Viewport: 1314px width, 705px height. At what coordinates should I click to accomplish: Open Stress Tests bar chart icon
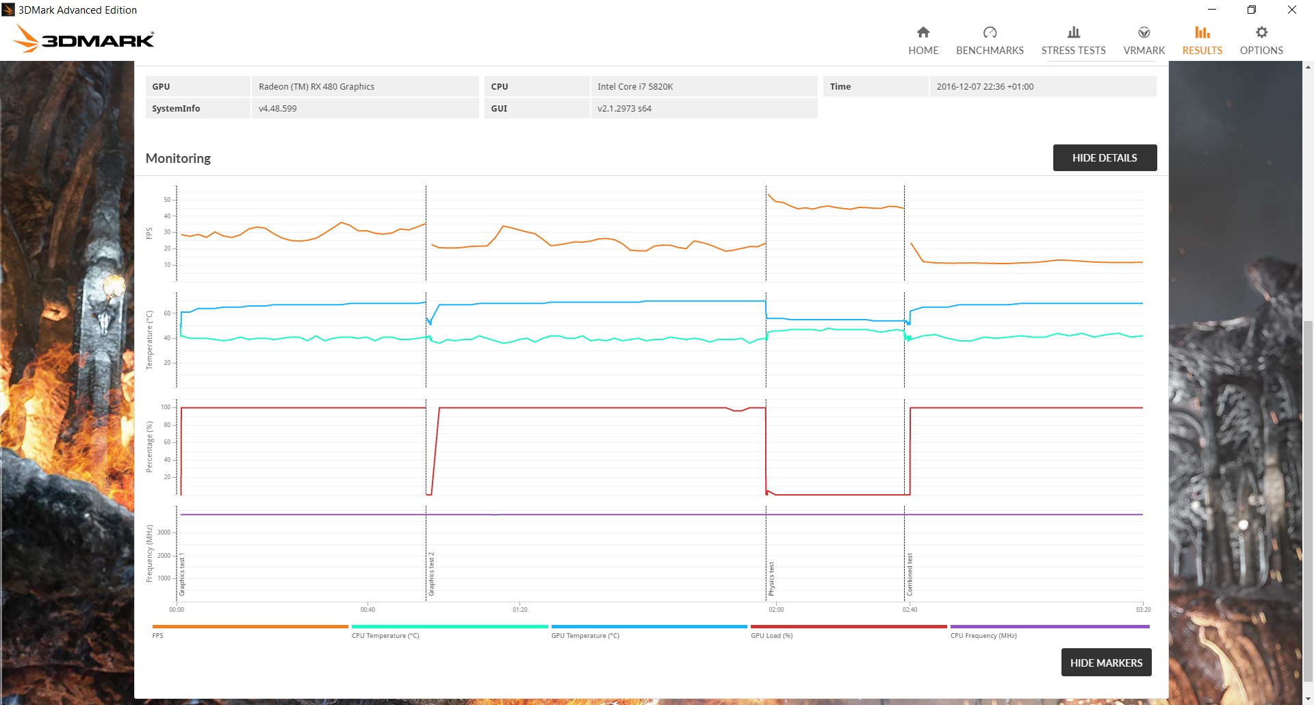point(1073,32)
